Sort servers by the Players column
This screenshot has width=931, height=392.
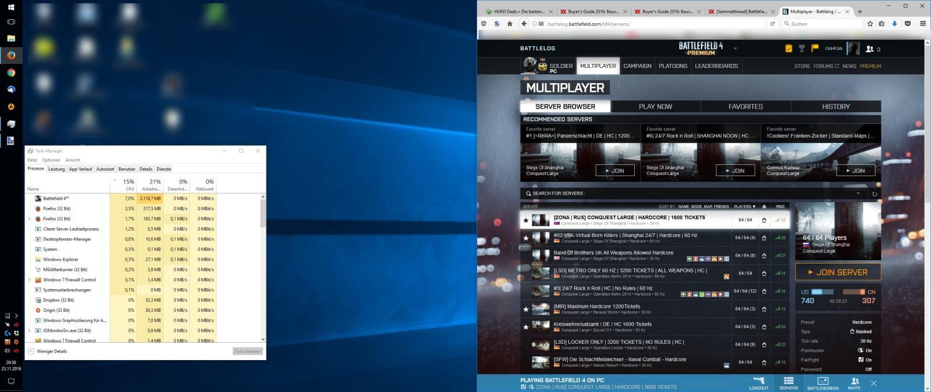click(x=744, y=206)
